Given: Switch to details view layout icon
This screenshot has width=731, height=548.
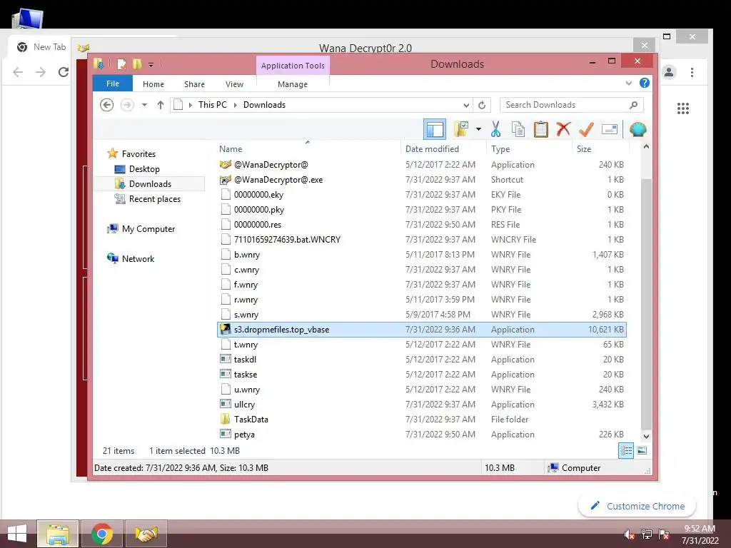Looking at the screenshot, I should pos(625,451).
